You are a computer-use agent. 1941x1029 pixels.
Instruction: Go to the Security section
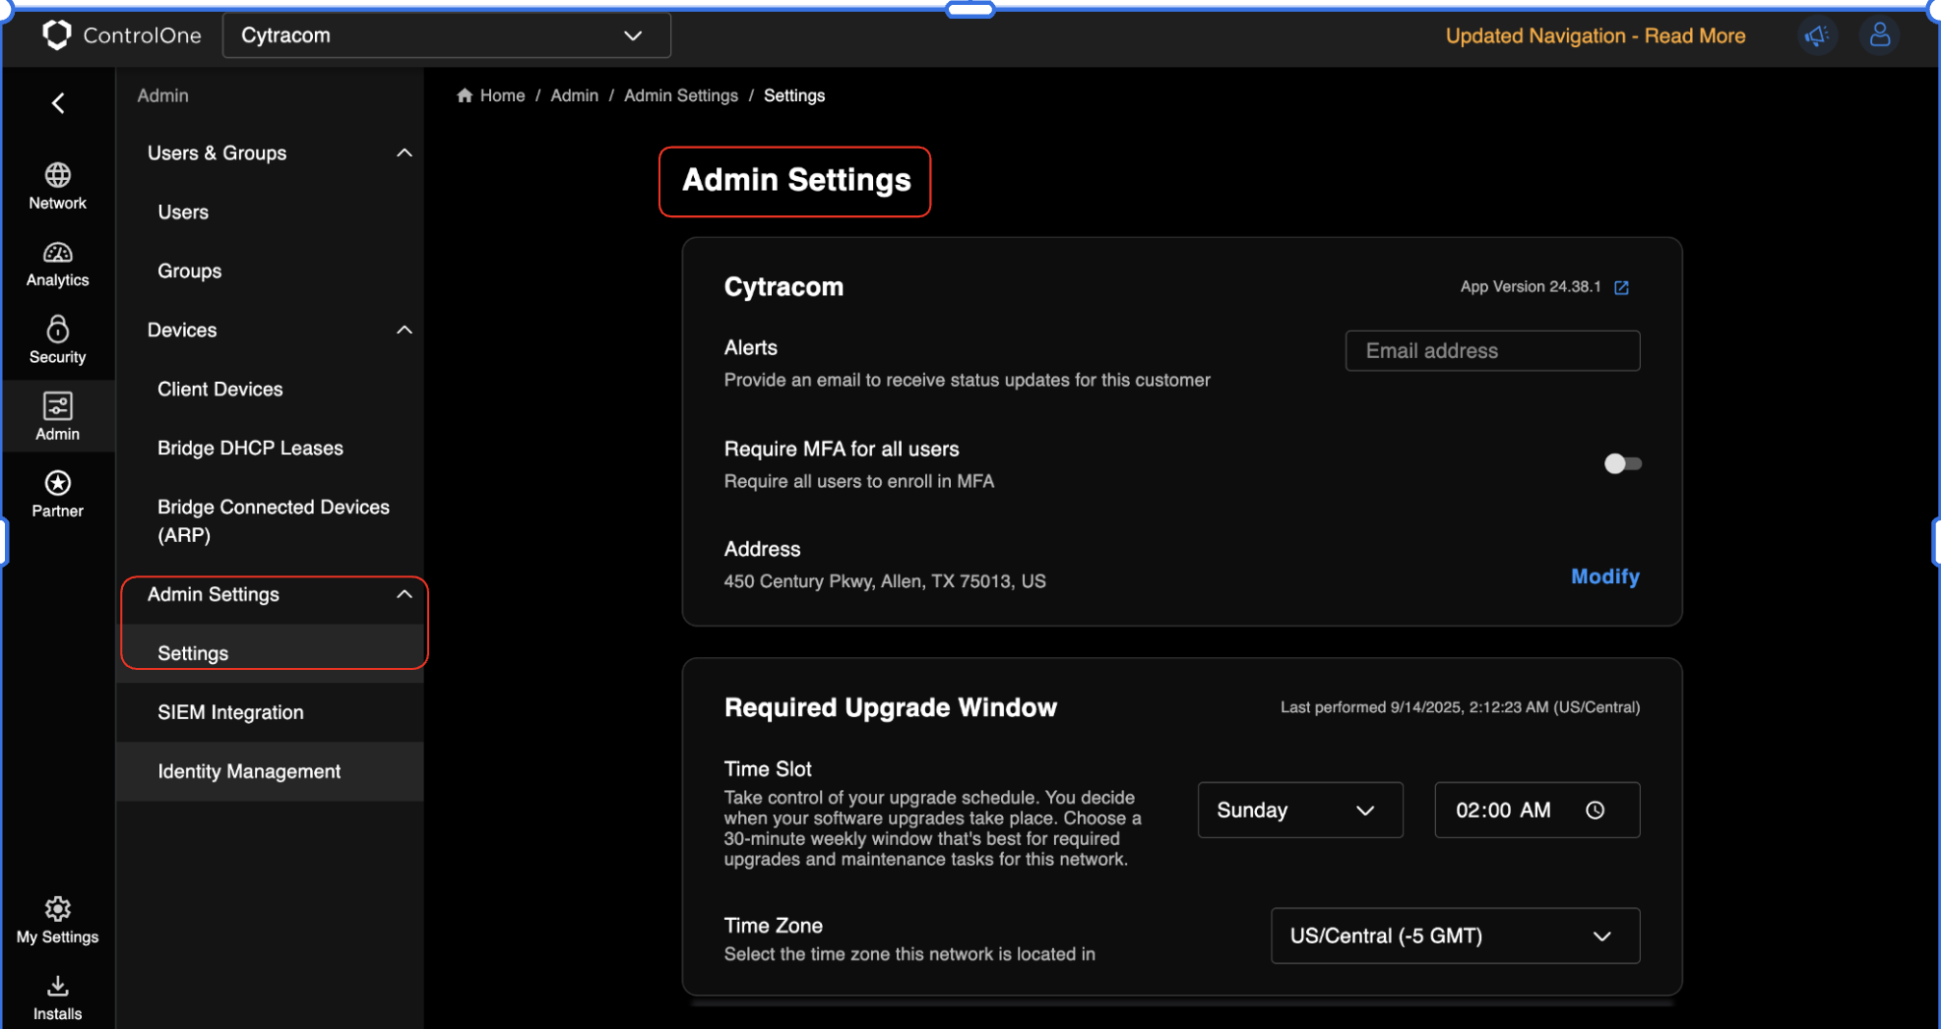click(x=57, y=340)
